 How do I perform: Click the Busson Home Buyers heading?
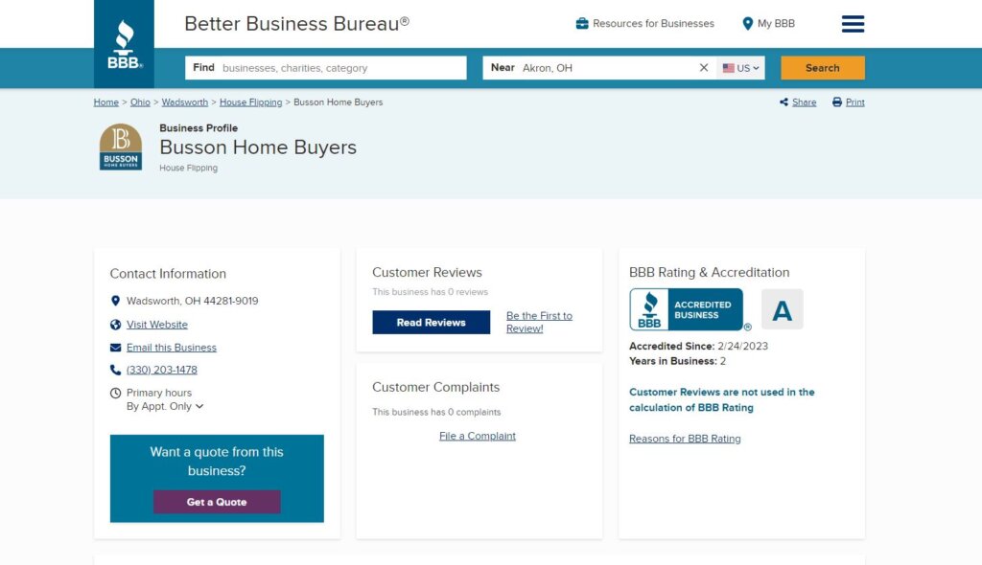click(258, 147)
